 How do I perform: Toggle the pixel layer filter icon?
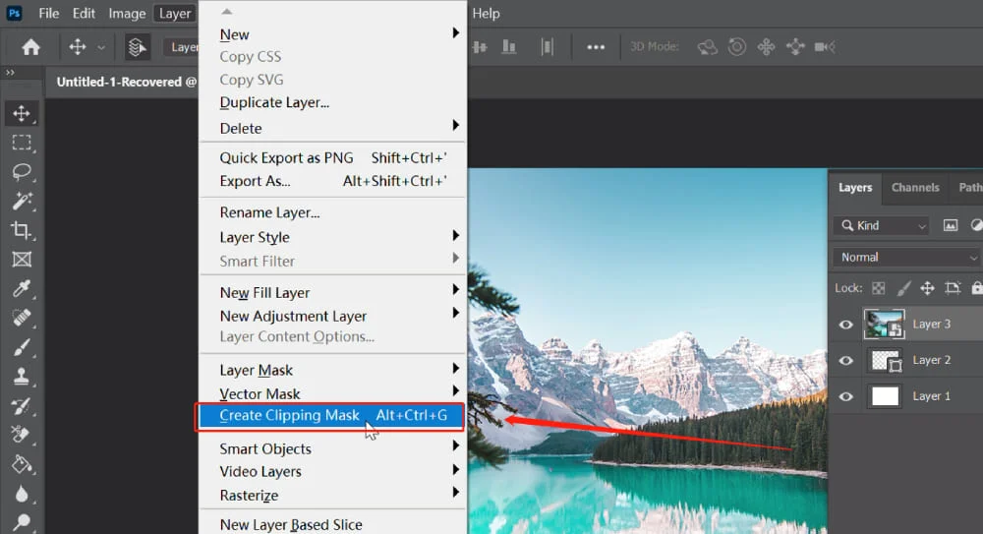951,225
